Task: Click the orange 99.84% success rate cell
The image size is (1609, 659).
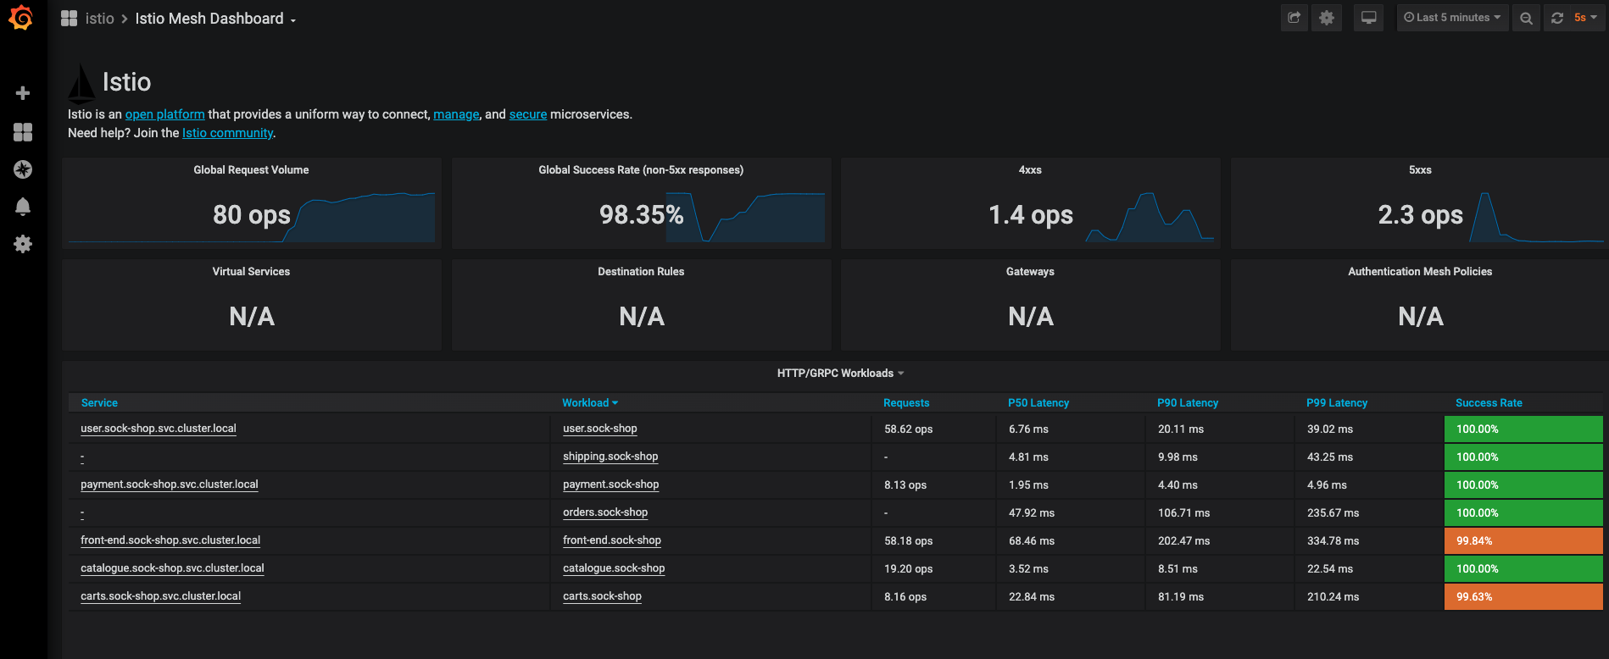Action: point(1523,540)
